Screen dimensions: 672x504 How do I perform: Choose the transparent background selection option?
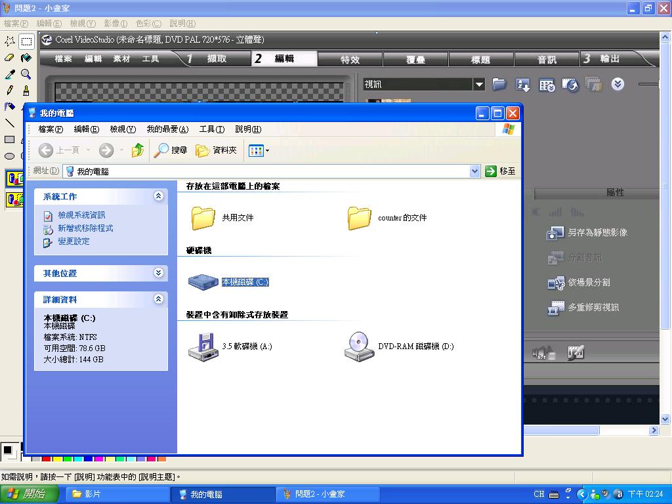click(14, 199)
